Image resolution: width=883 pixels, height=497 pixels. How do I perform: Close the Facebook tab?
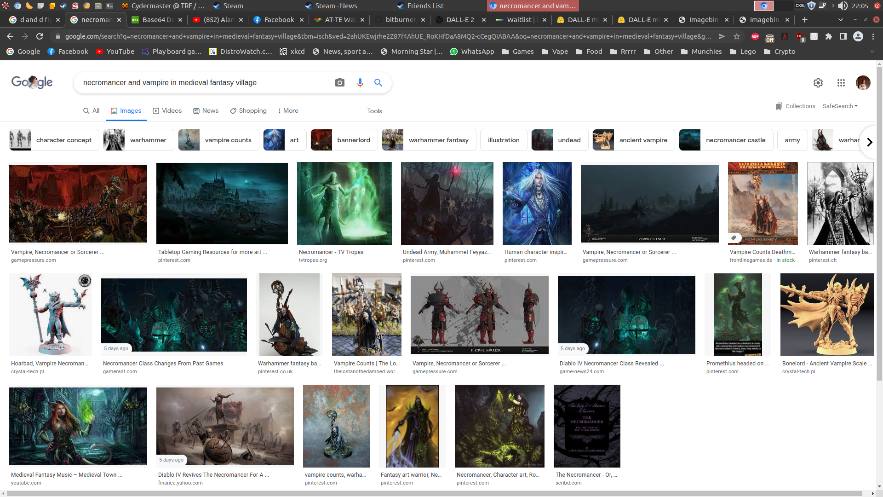[x=302, y=20]
